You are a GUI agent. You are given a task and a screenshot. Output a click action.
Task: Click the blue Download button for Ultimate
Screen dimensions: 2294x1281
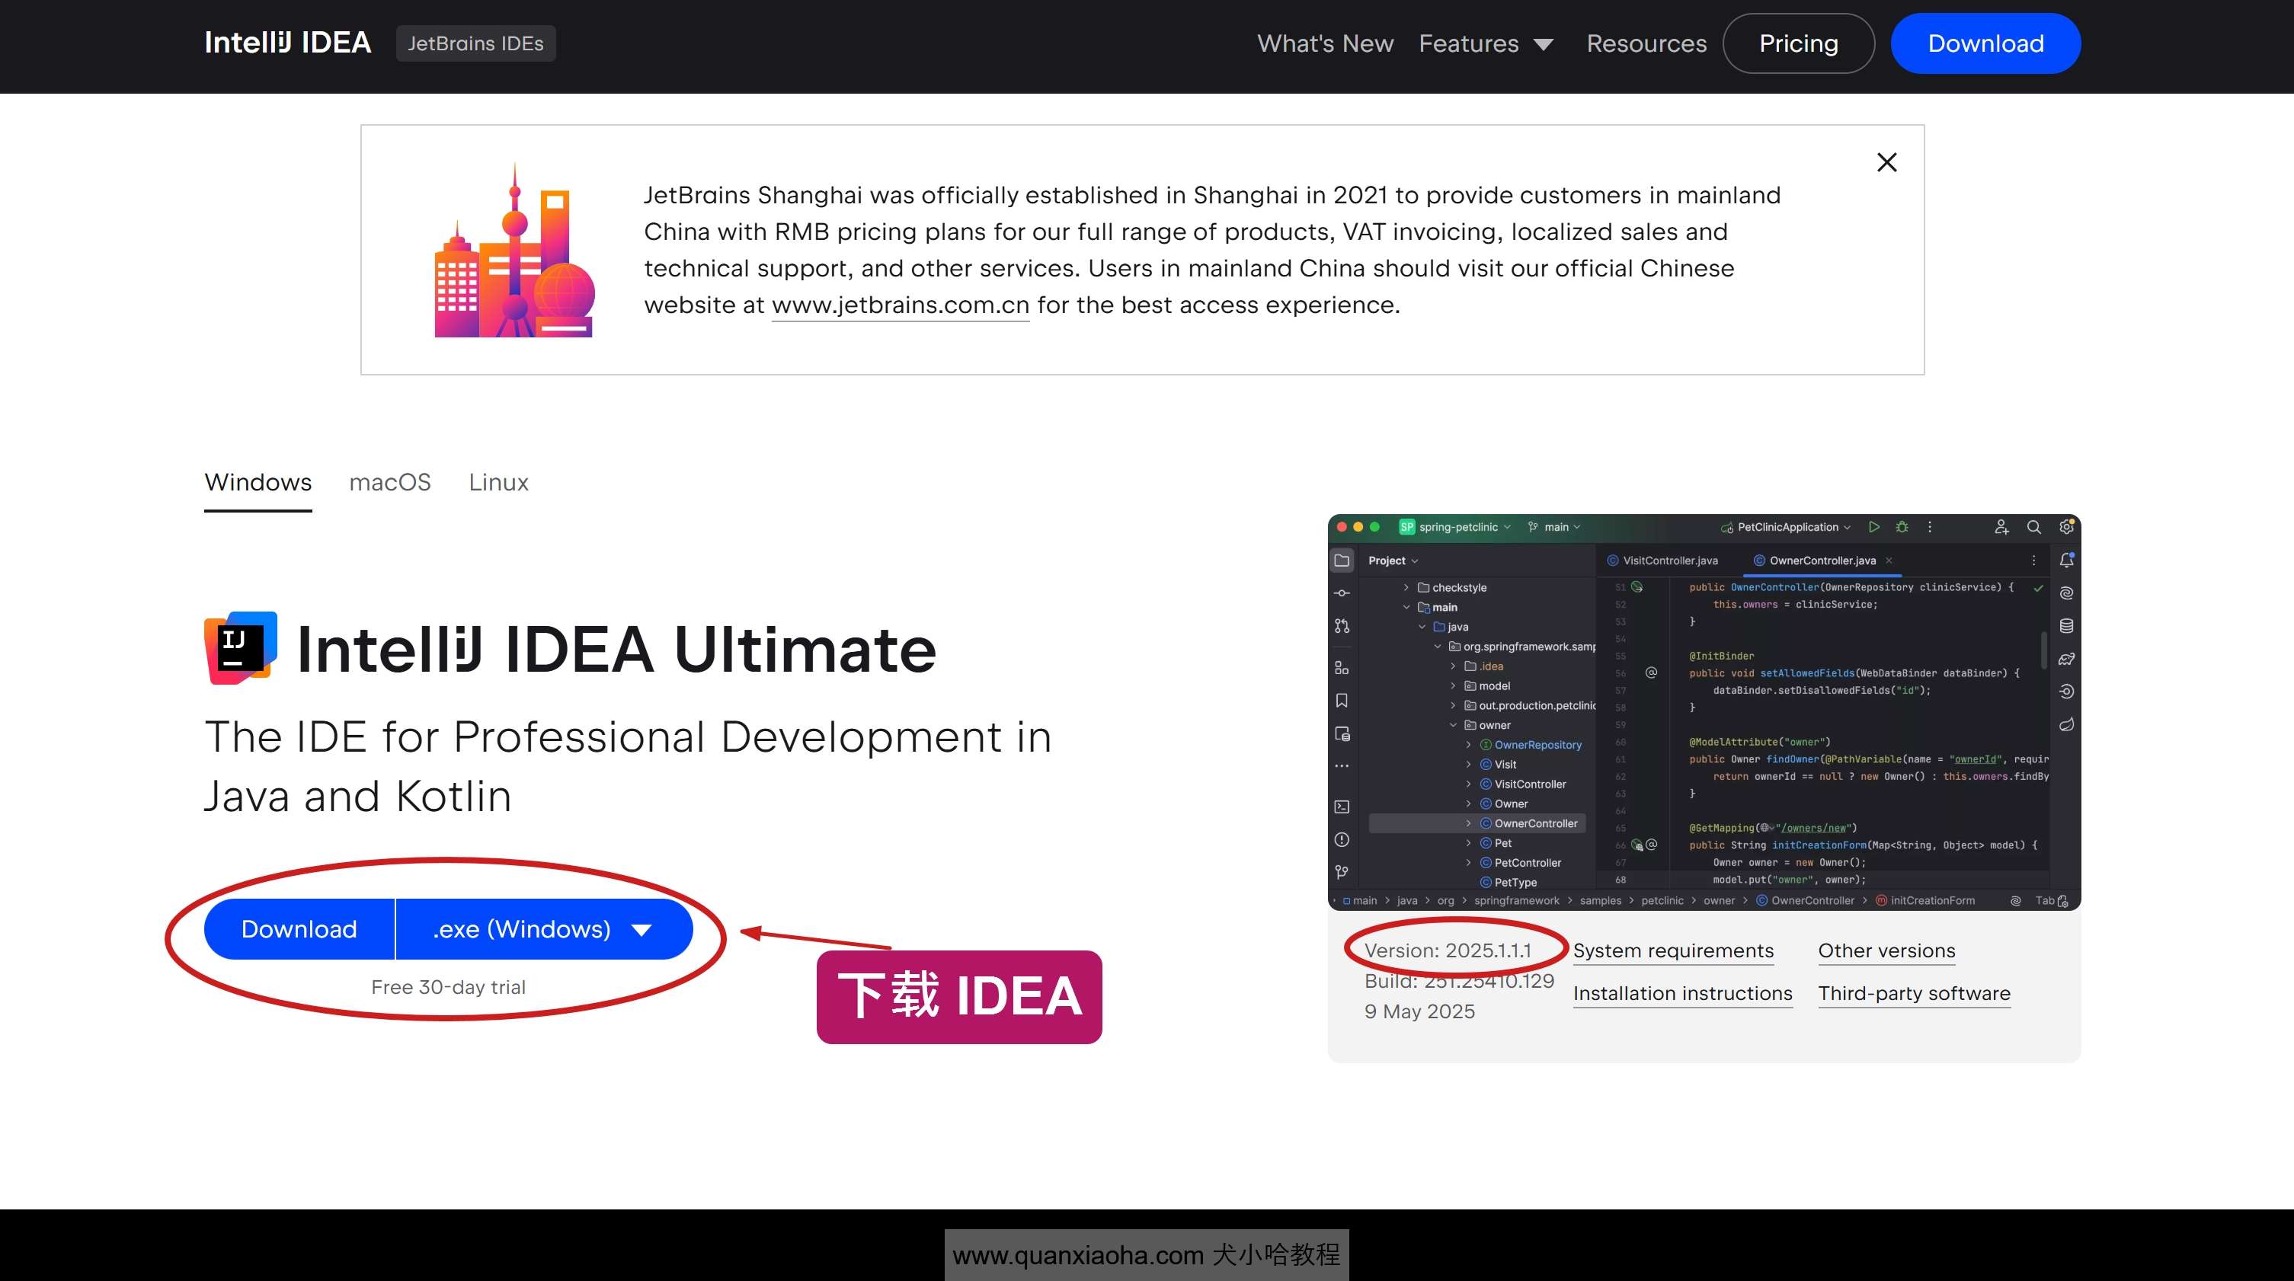pos(299,928)
